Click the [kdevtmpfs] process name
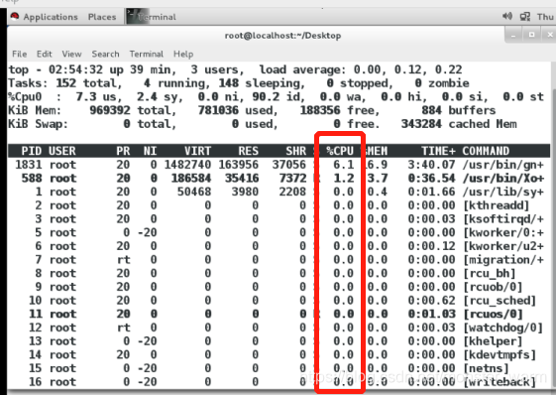This screenshot has height=395, width=556. tap(500, 355)
